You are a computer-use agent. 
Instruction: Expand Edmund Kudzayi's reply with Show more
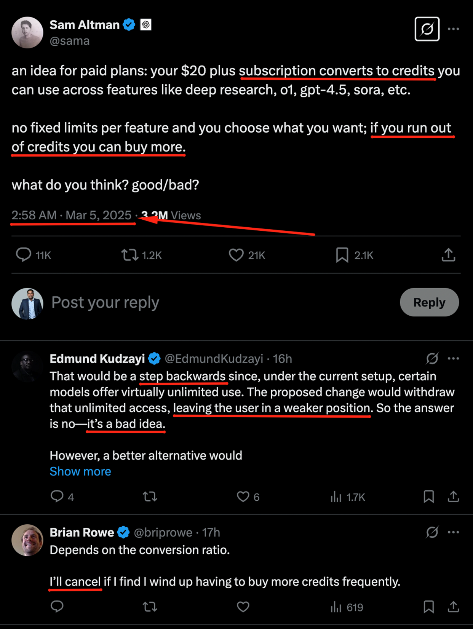(80, 471)
